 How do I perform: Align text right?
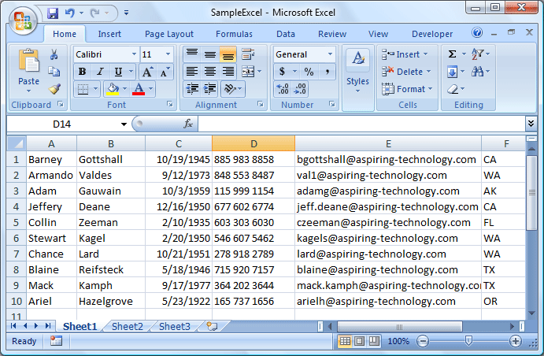pos(228,72)
